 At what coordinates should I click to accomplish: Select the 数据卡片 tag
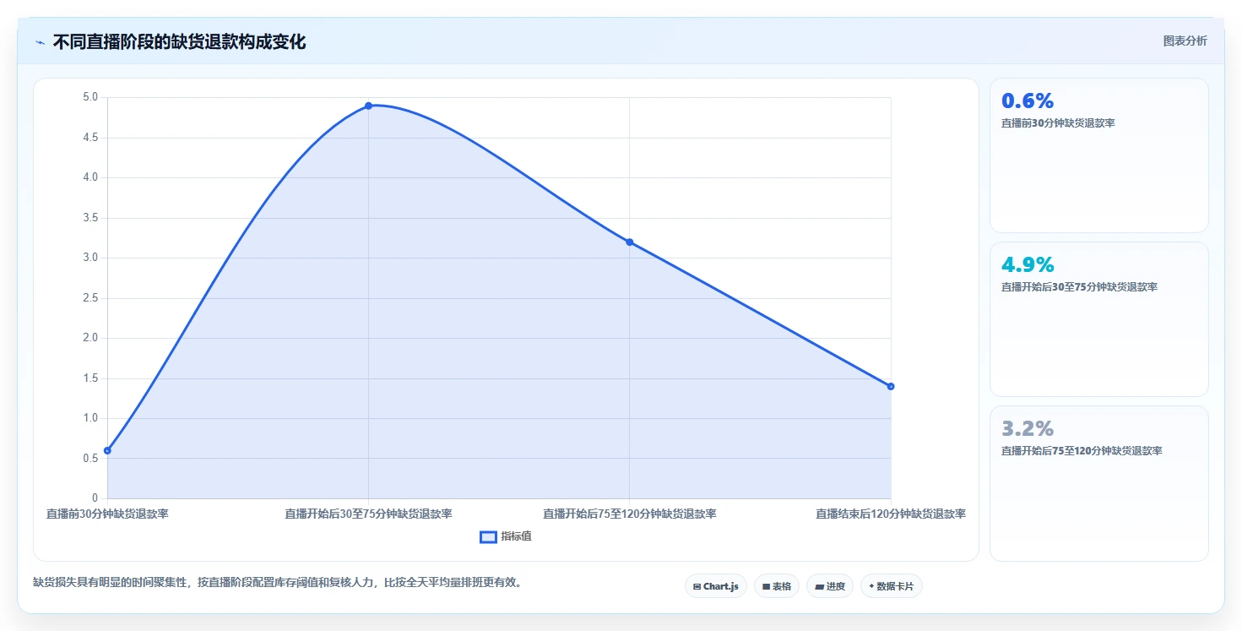pos(892,586)
